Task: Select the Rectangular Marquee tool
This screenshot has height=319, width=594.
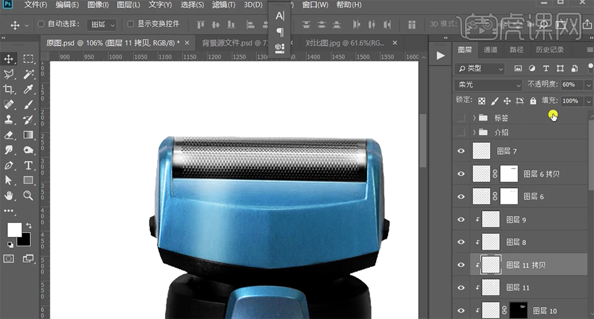Action: tap(28, 59)
